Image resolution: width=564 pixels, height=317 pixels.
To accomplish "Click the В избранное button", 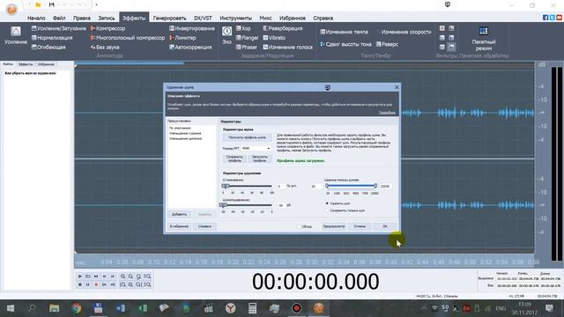I will [179, 226].
